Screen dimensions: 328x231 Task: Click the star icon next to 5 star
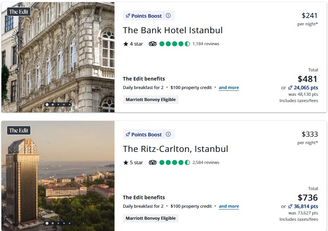click(x=125, y=163)
